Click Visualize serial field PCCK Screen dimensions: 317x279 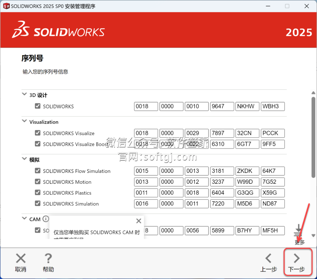[273, 133]
